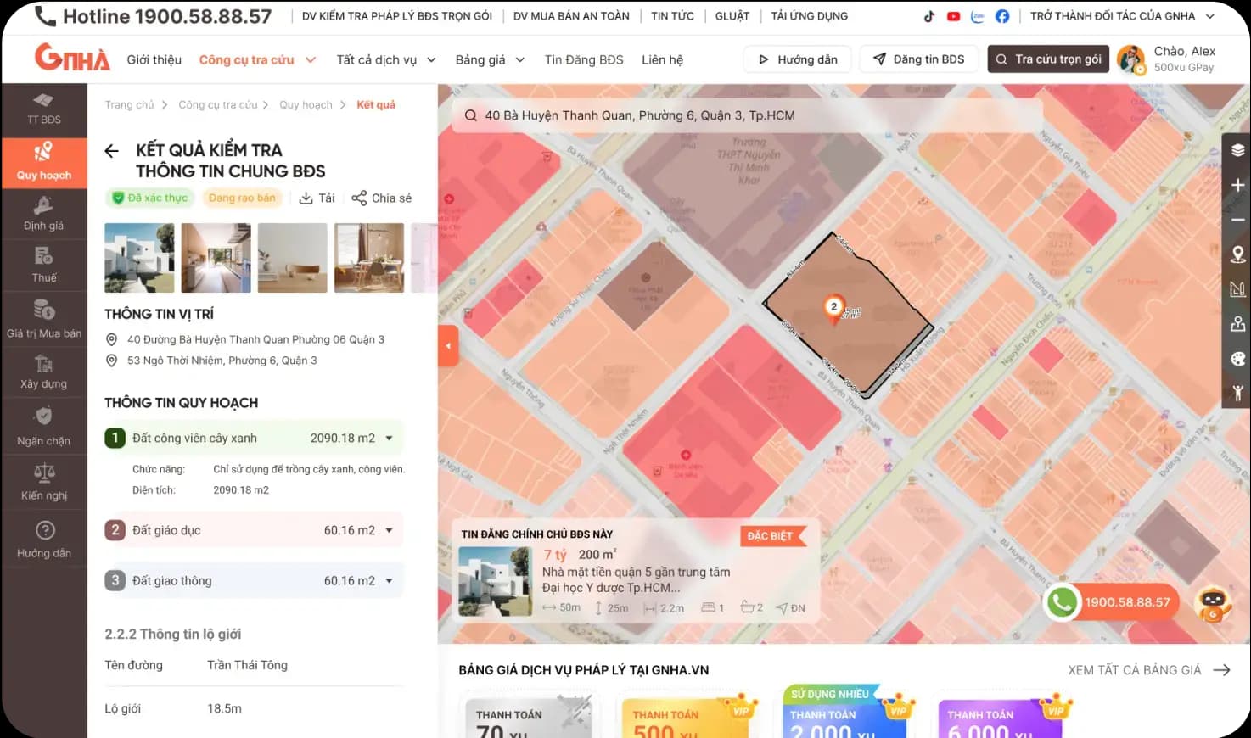Open the first property photo thumbnail

click(139, 258)
